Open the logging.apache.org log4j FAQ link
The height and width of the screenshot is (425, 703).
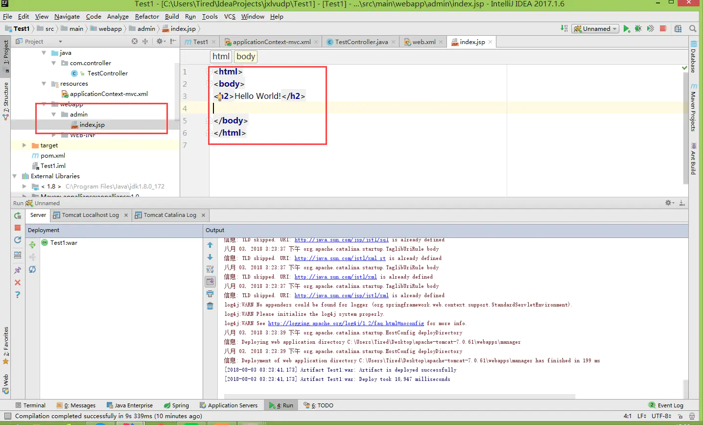[346, 324]
